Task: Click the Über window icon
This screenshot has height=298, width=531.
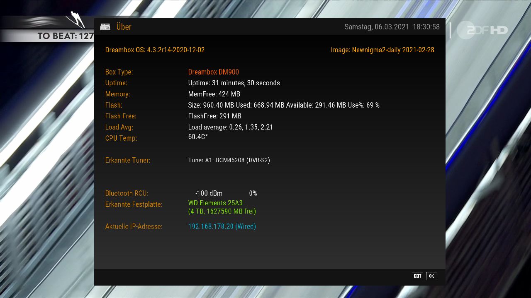Action: pos(105,27)
